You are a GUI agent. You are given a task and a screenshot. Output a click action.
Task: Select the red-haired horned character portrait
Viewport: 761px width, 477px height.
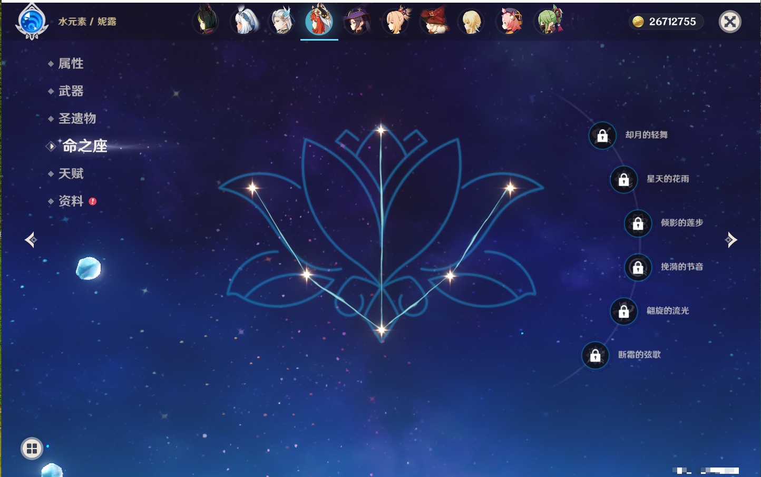319,21
